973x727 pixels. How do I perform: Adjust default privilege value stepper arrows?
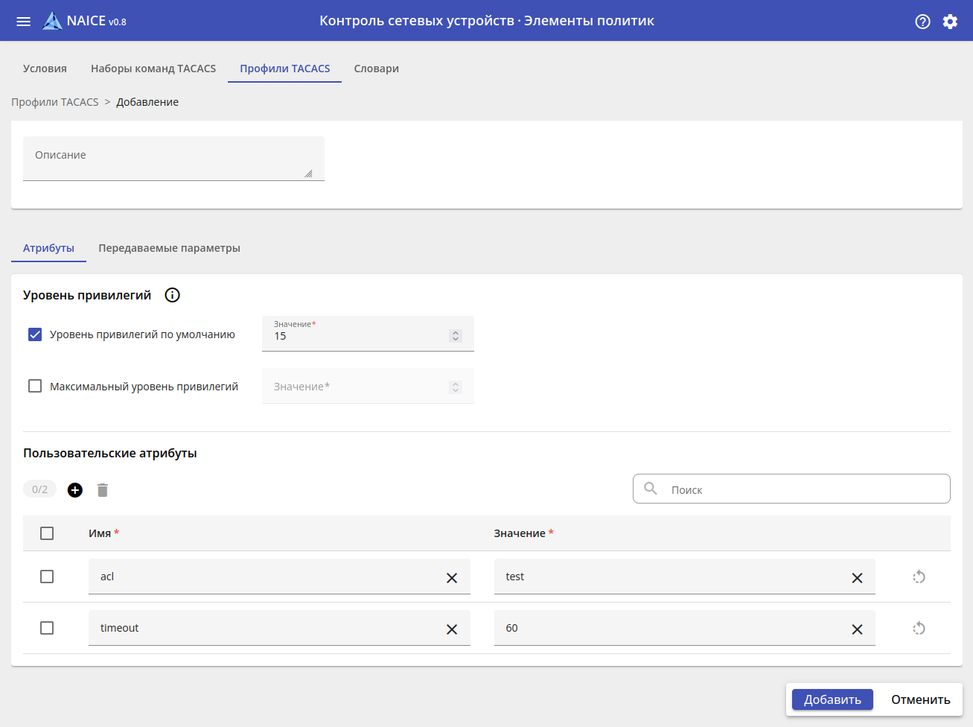pos(456,336)
